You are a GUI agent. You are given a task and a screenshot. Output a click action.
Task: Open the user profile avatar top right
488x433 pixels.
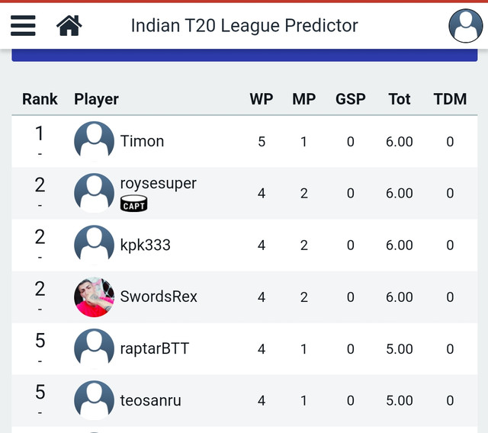point(466,25)
